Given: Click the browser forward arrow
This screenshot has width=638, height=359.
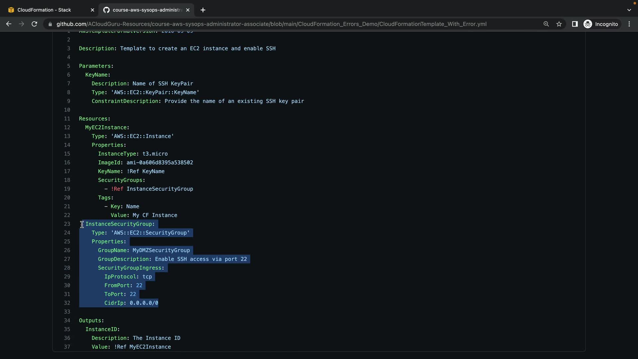Looking at the screenshot, I should [21, 24].
